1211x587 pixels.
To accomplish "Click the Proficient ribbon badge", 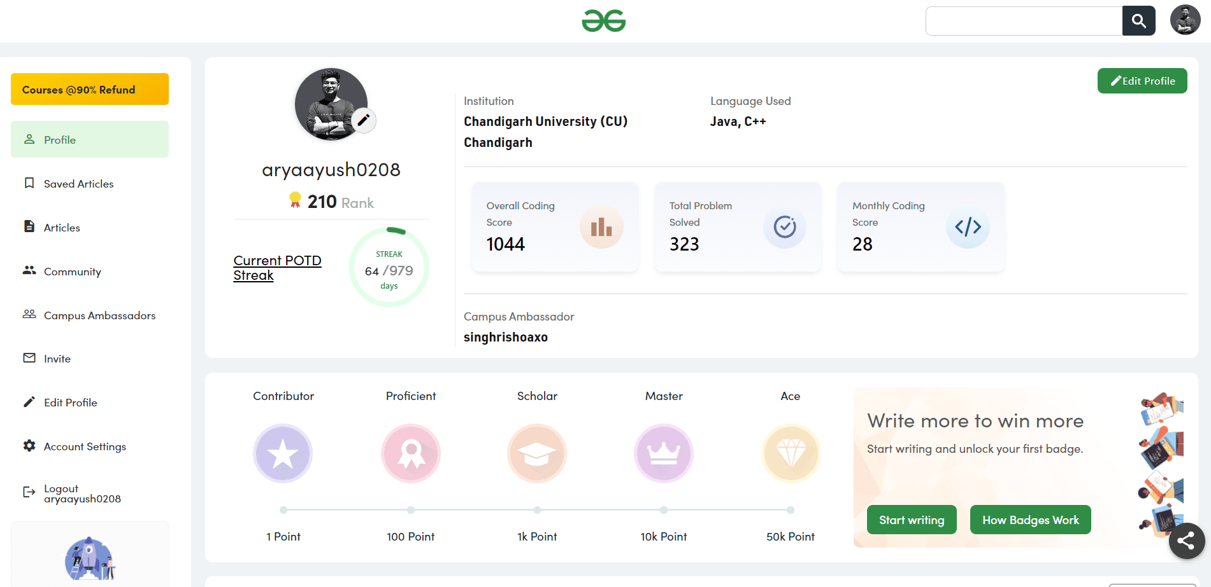I will point(411,453).
